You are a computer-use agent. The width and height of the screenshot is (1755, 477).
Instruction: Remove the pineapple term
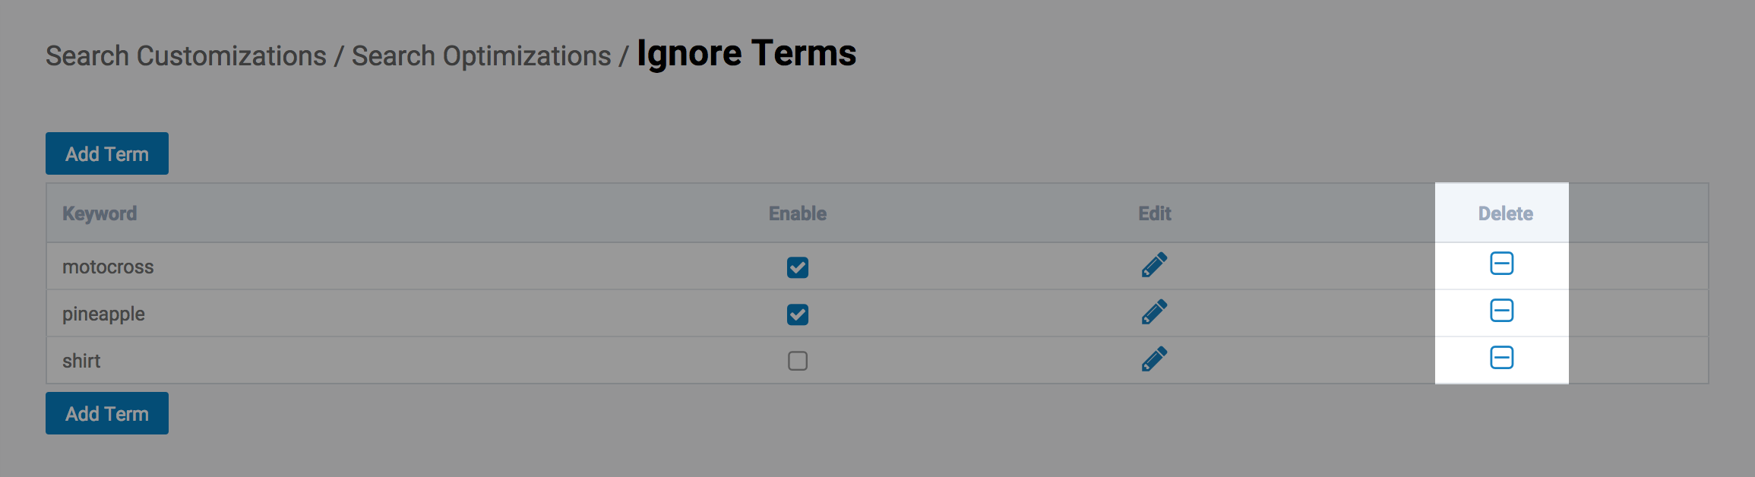click(1501, 311)
